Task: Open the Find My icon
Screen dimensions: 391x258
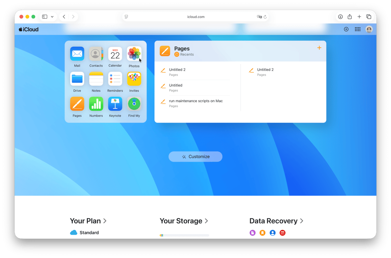Action: 134,104
